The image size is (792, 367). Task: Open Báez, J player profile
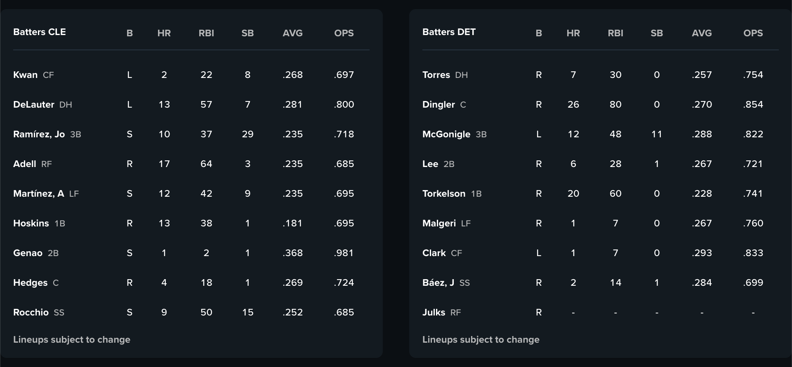pos(438,282)
